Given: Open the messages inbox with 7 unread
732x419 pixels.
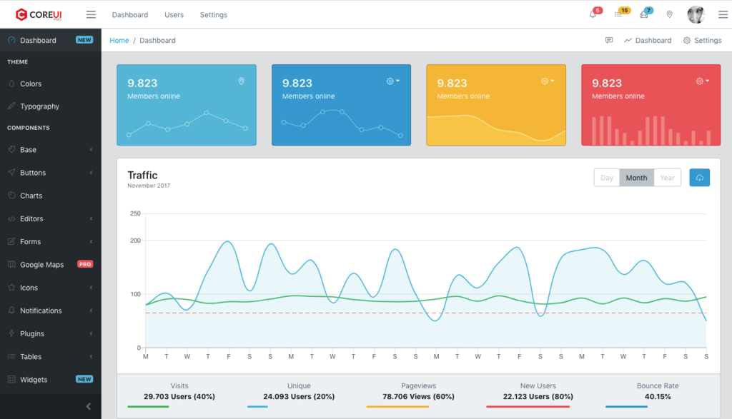Looking at the screenshot, I should coord(644,14).
